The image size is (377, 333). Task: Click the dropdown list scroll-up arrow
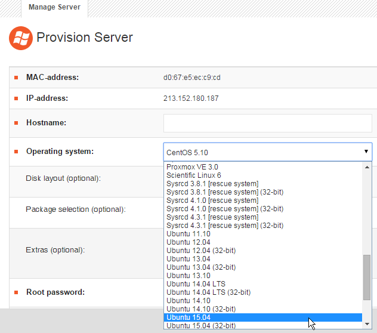pyautogui.click(x=367, y=167)
